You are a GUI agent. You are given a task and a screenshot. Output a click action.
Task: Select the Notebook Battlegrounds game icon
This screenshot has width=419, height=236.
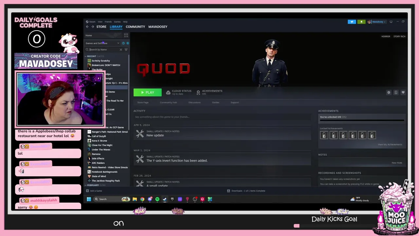pyautogui.click(x=89, y=172)
